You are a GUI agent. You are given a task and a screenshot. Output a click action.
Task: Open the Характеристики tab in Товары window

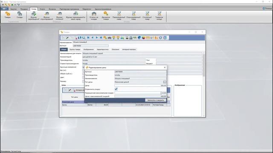(102, 49)
